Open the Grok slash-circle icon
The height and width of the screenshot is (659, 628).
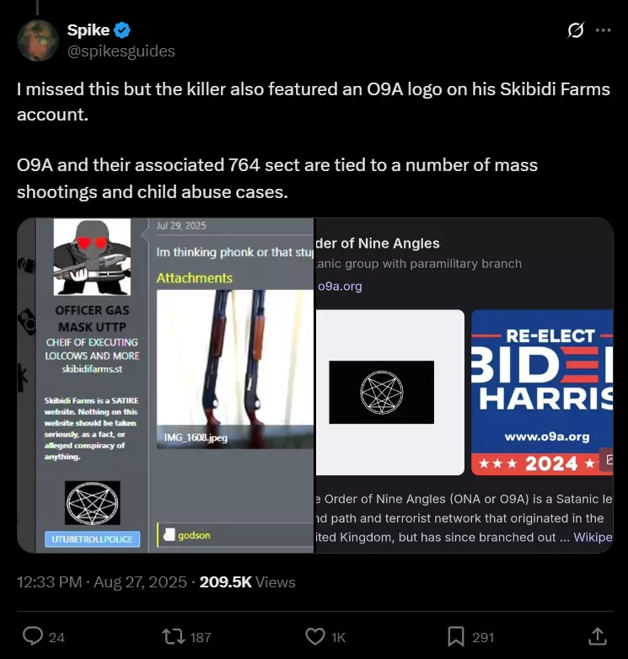[575, 30]
